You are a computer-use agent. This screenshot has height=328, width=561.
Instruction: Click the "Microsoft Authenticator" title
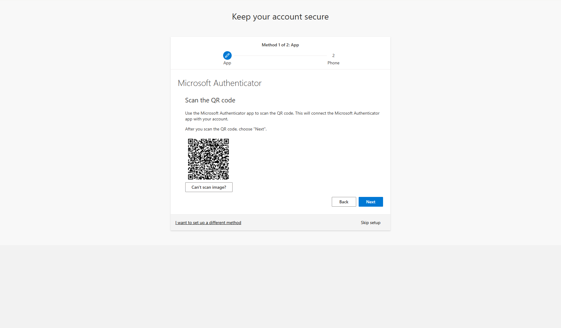click(219, 83)
